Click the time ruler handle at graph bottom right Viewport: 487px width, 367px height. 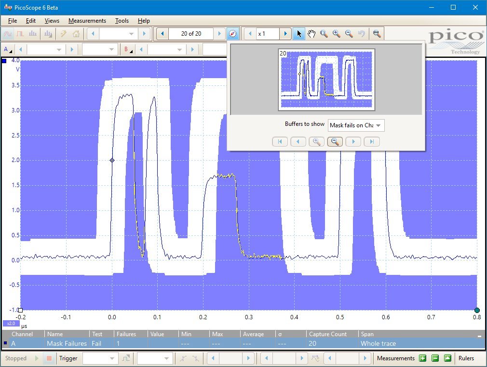point(477,310)
